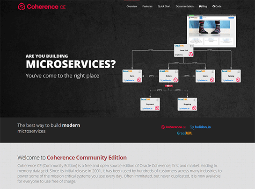Open the Code link with GitHub icon
255x189 pixels.
tap(217, 7)
